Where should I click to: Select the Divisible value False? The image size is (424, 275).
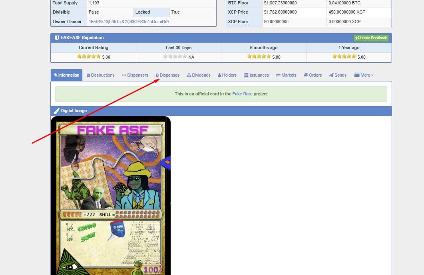94,12
